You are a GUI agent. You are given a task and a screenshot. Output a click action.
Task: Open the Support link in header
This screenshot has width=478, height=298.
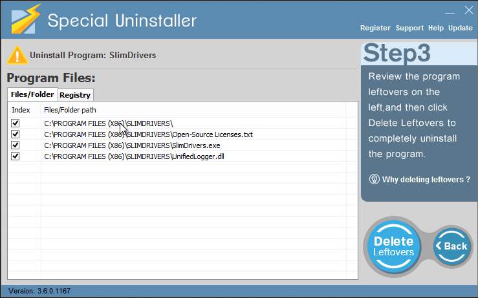click(x=409, y=28)
